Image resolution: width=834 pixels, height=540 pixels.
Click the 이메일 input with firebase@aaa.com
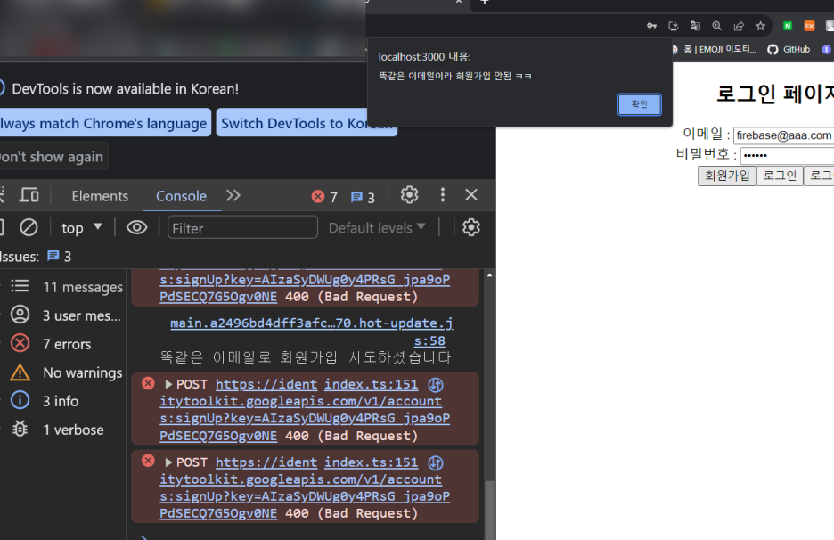pyautogui.click(x=783, y=135)
